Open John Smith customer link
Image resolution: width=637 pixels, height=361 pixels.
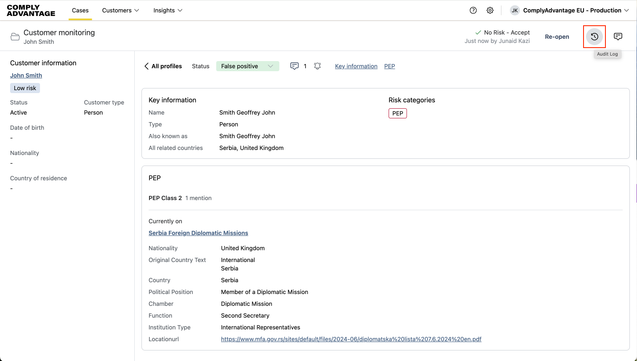coord(26,75)
